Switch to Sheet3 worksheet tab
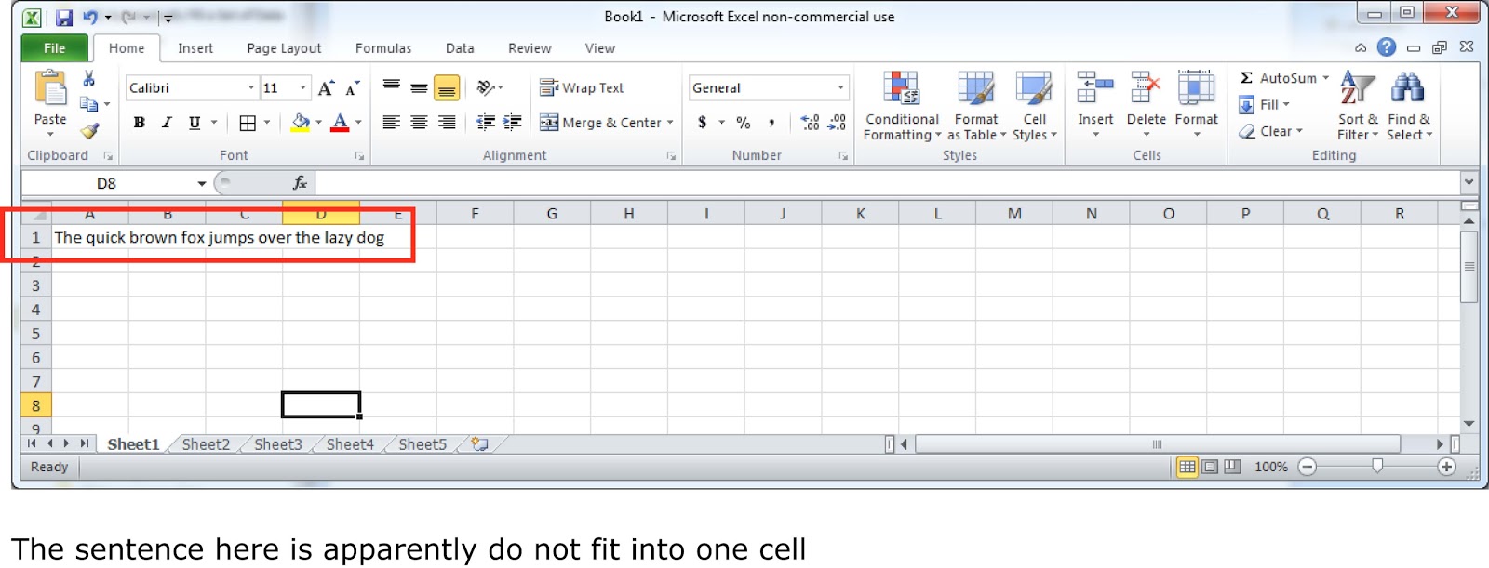The height and width of the screenshot is (568, 1489). (x=277, y=444)
